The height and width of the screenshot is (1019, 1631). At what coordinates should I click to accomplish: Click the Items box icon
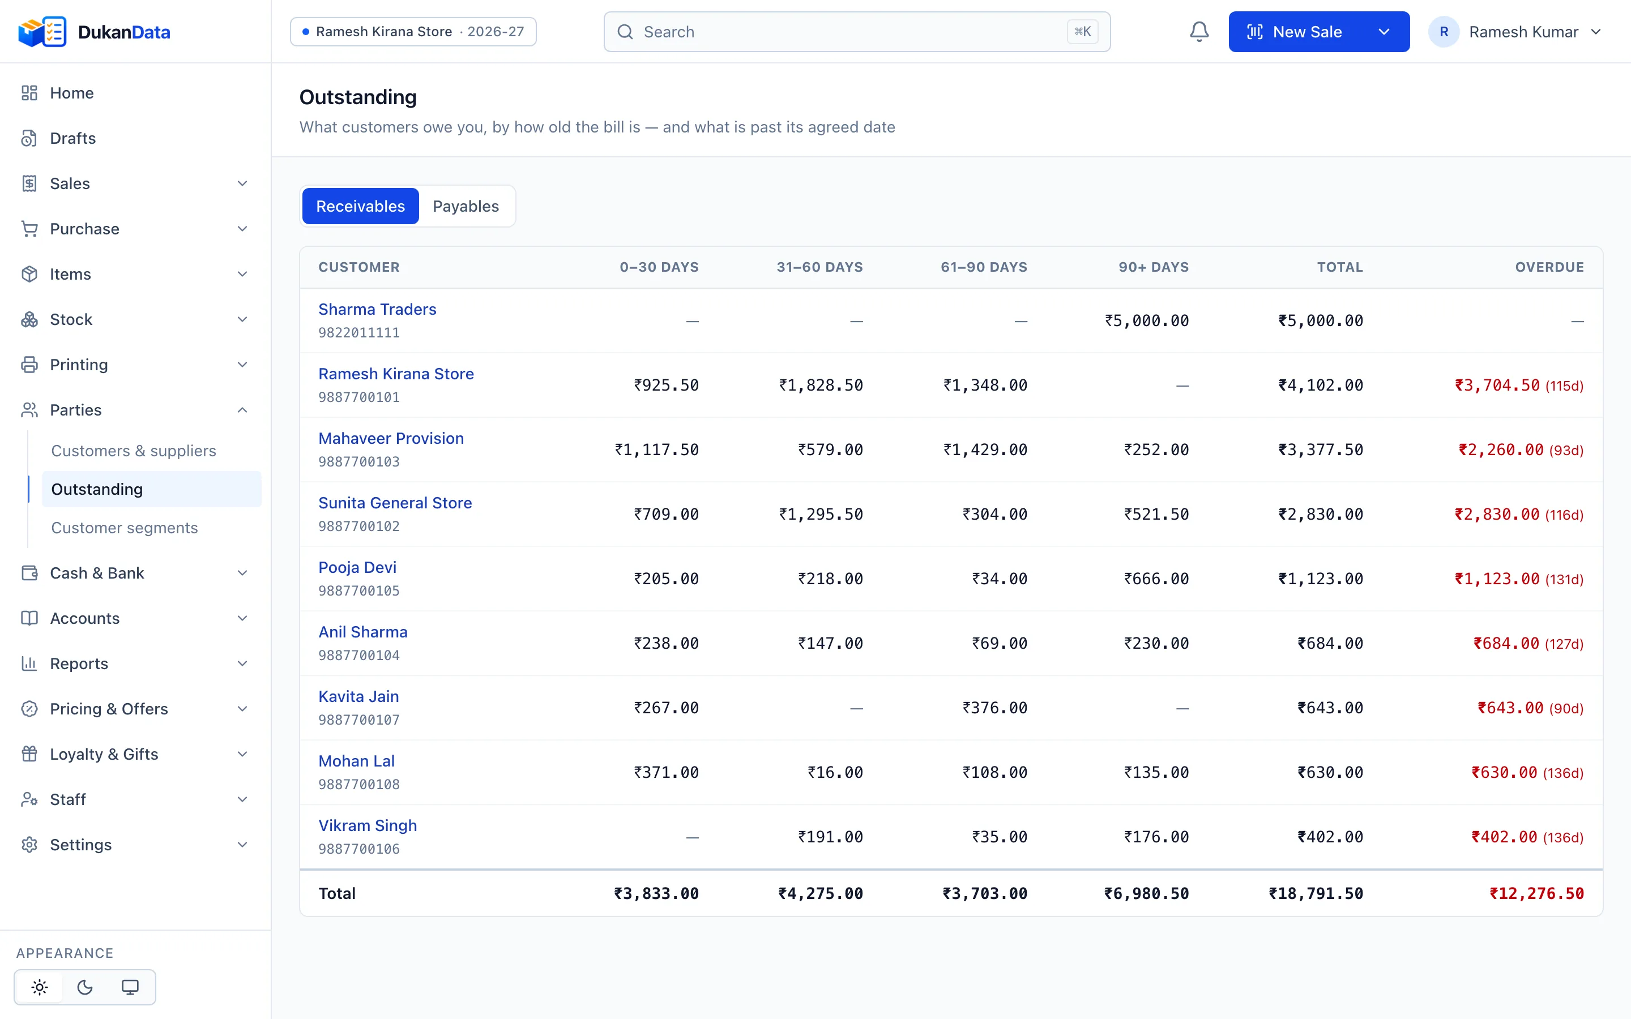click(29, 273)
